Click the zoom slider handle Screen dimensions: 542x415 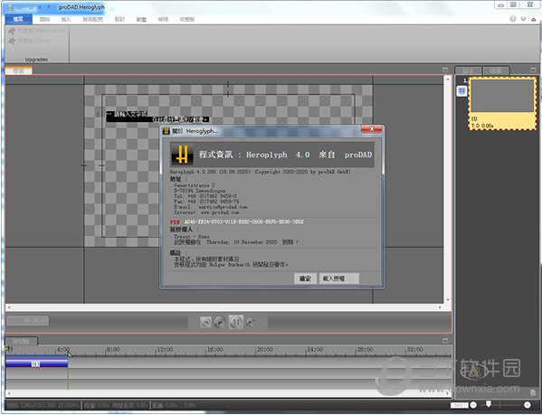coord(489,403)
